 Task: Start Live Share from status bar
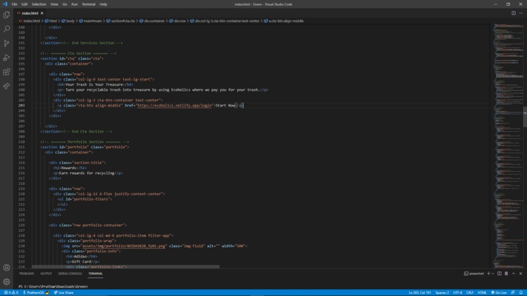(x=63, y=293)
